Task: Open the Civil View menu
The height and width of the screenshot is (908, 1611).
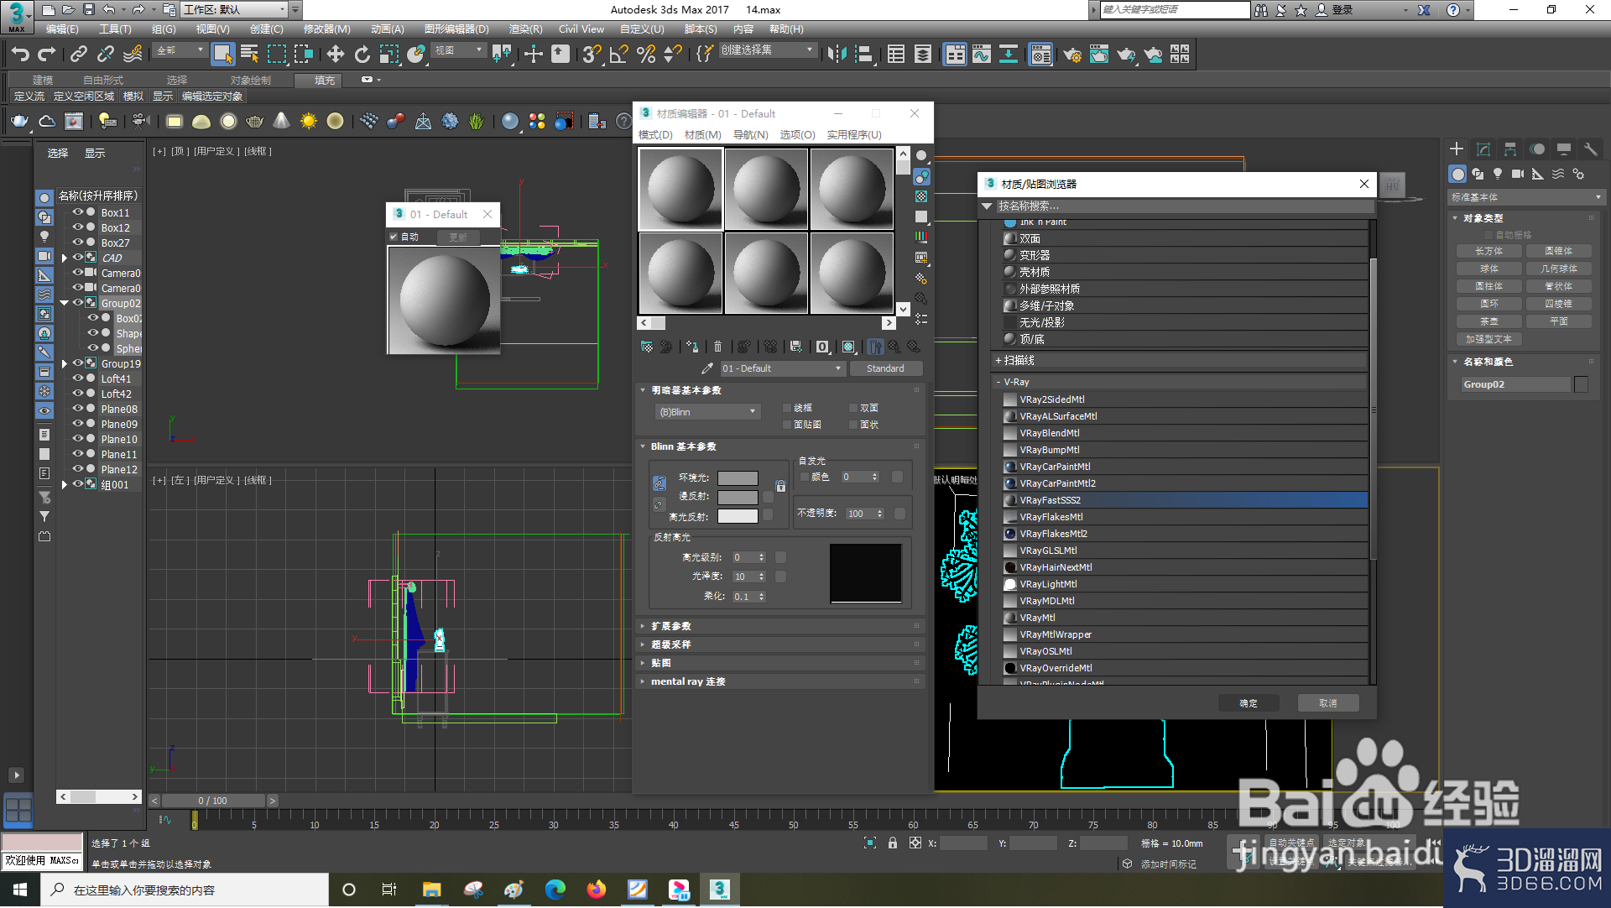Action: (581, 29)
